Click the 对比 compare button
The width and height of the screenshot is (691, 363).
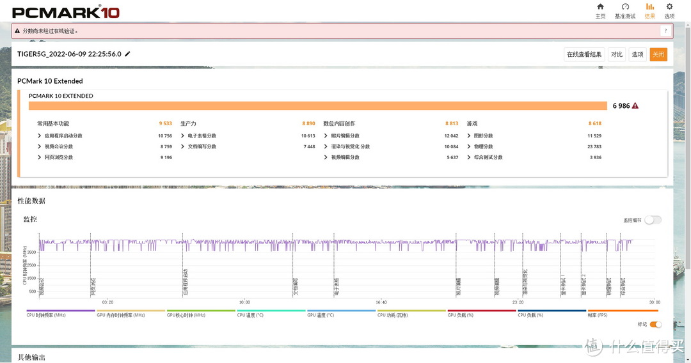(x=617, y=54)
